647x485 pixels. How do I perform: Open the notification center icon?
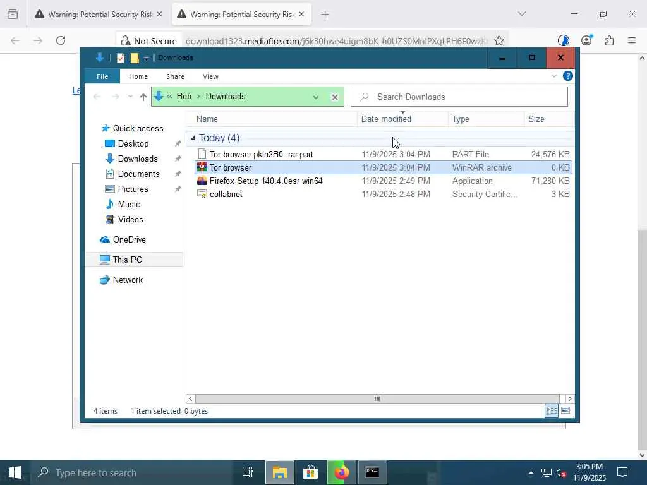pyautogui.click(x=622, y=472)
